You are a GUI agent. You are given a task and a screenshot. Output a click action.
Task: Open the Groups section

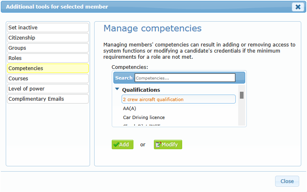48,48
